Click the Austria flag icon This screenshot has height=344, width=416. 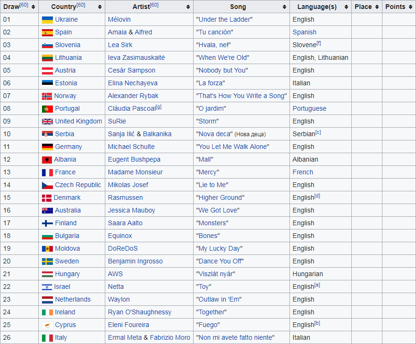coord(47,70)
